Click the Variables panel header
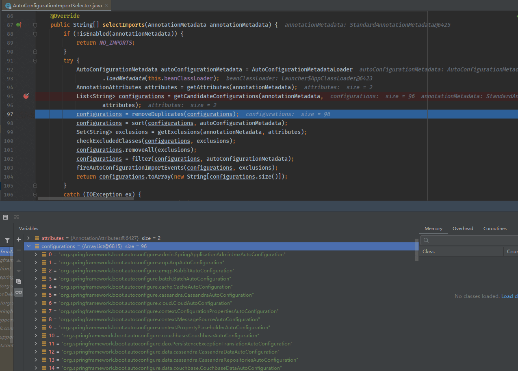This screenshot has width=518, height=371. pos(28,229)
